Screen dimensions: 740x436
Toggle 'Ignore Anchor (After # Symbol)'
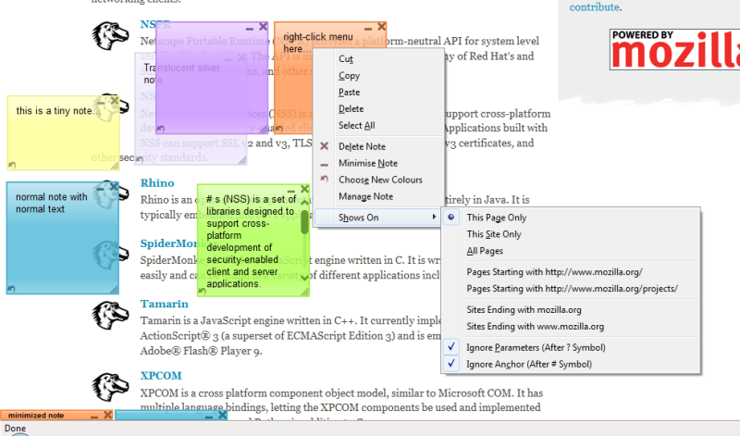571,364
